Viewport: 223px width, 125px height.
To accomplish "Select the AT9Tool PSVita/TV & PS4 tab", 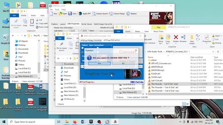I will coord(91,41).
